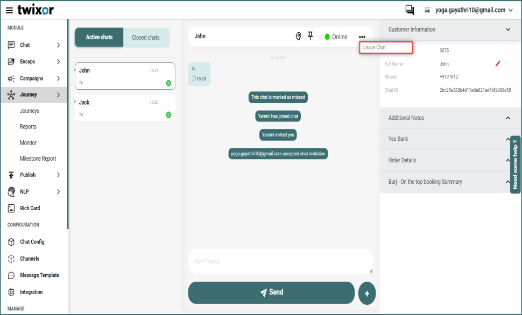Collapse the Customer Information panel
The image size is (522, 315).
pyautogui.click(x=508, y=30)
